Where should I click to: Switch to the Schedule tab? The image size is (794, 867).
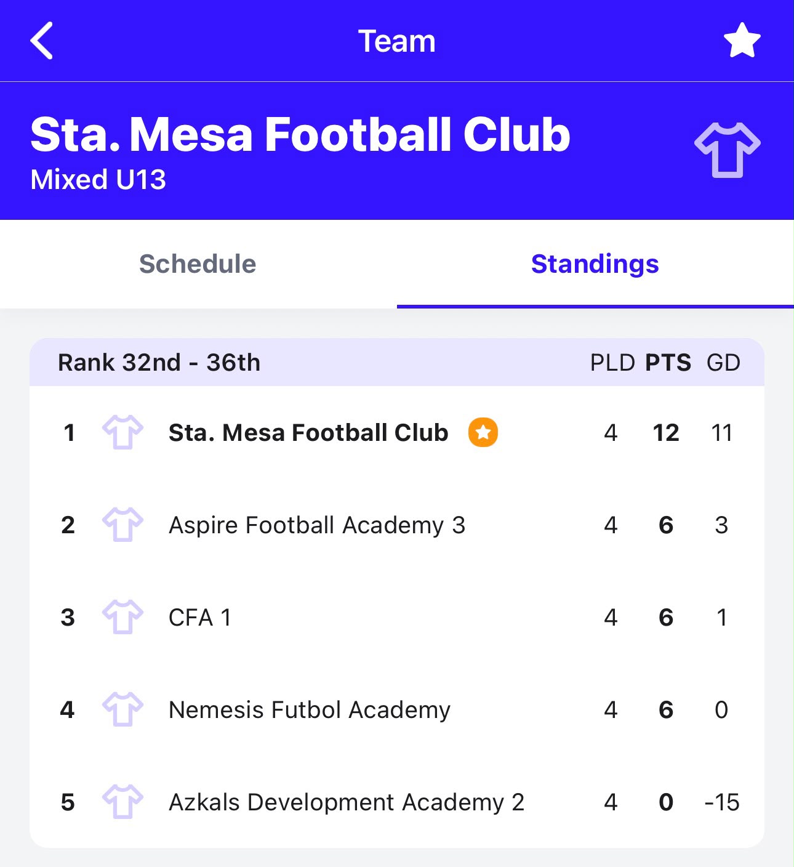click(198, 264)
